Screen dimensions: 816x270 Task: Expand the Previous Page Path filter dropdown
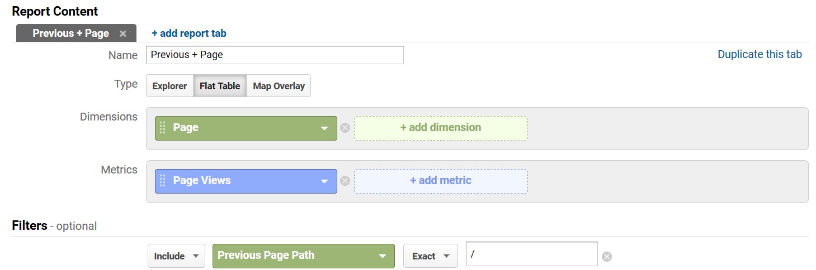[382, 256]
